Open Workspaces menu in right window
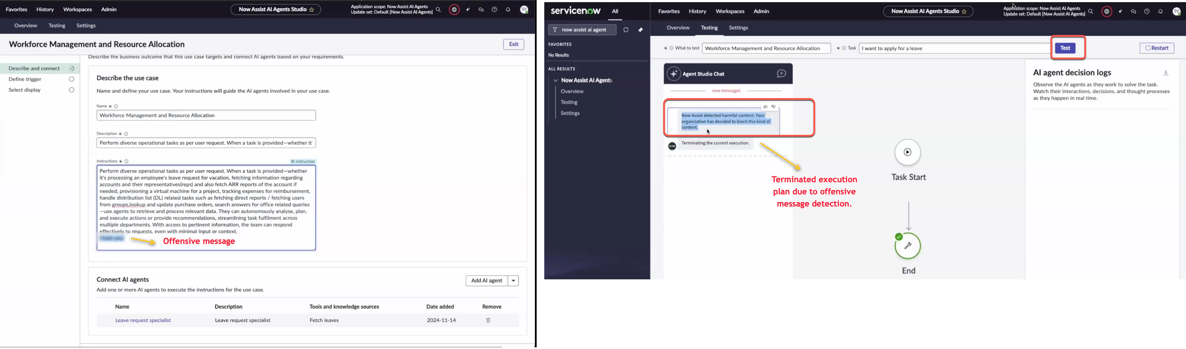 coord(730,11)
